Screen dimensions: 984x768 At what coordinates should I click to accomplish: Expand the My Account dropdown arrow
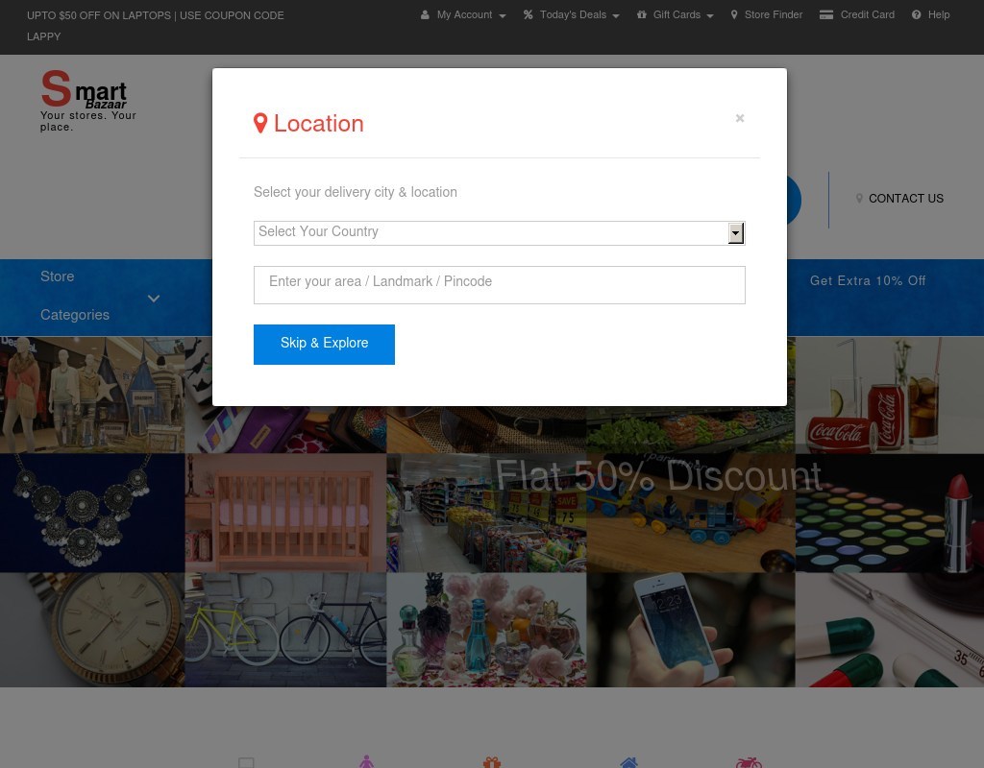click(x=502, y=16)
